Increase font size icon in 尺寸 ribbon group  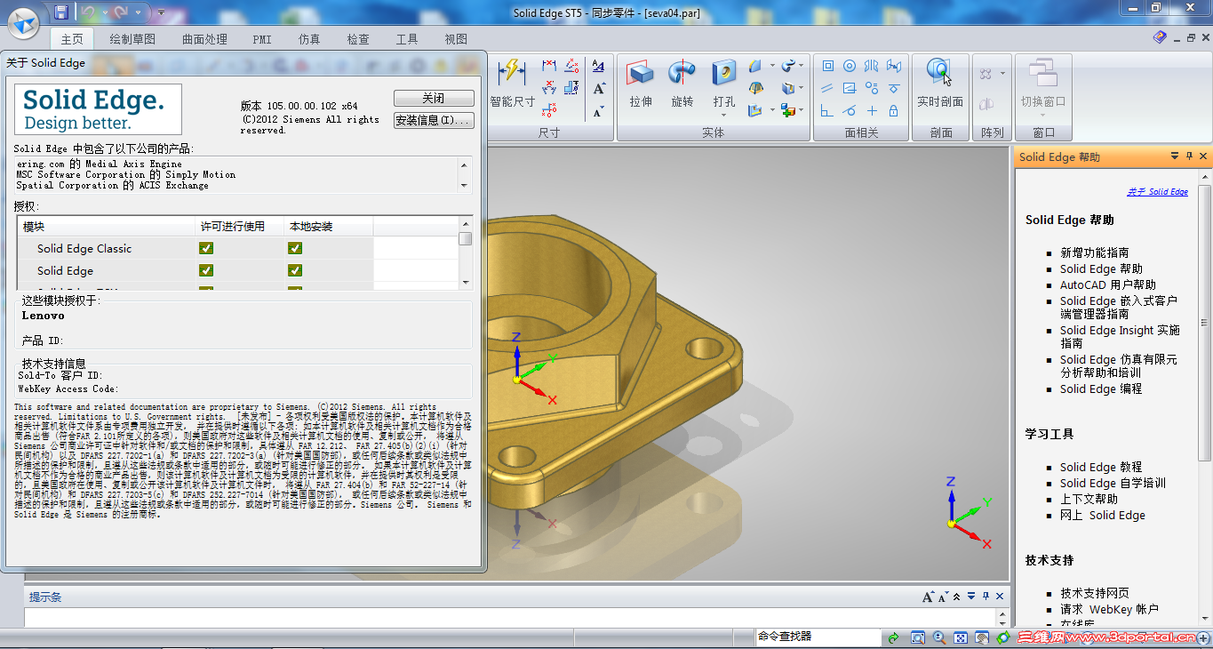coord(598,88)
